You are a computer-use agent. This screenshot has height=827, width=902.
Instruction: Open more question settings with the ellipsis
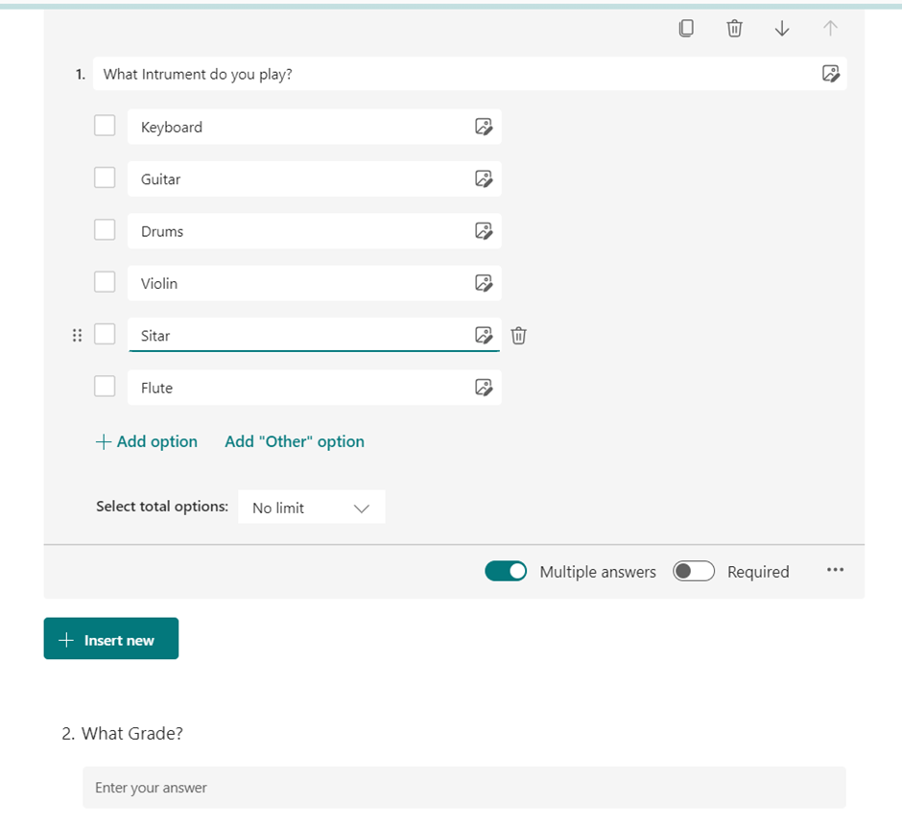(x=835, y=570)
